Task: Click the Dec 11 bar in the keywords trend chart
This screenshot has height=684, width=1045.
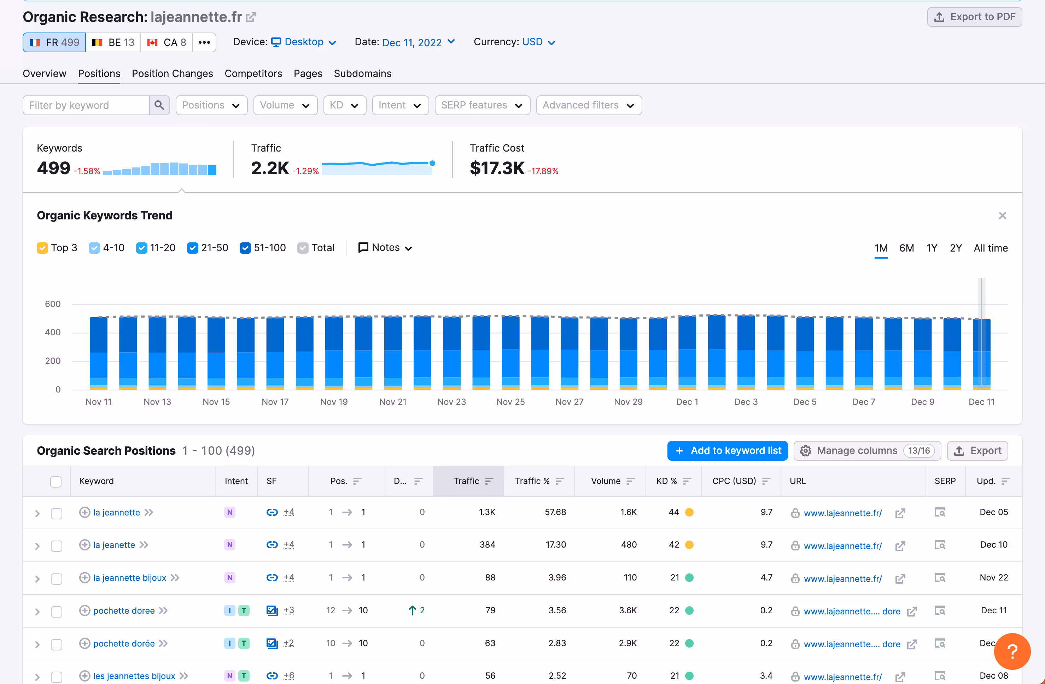Action: click(x=981, y=354)
